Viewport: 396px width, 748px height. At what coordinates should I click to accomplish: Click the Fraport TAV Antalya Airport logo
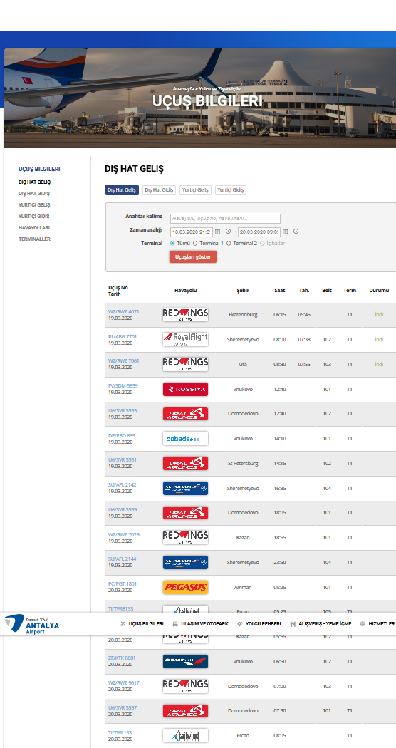click(x=32, y=624)
